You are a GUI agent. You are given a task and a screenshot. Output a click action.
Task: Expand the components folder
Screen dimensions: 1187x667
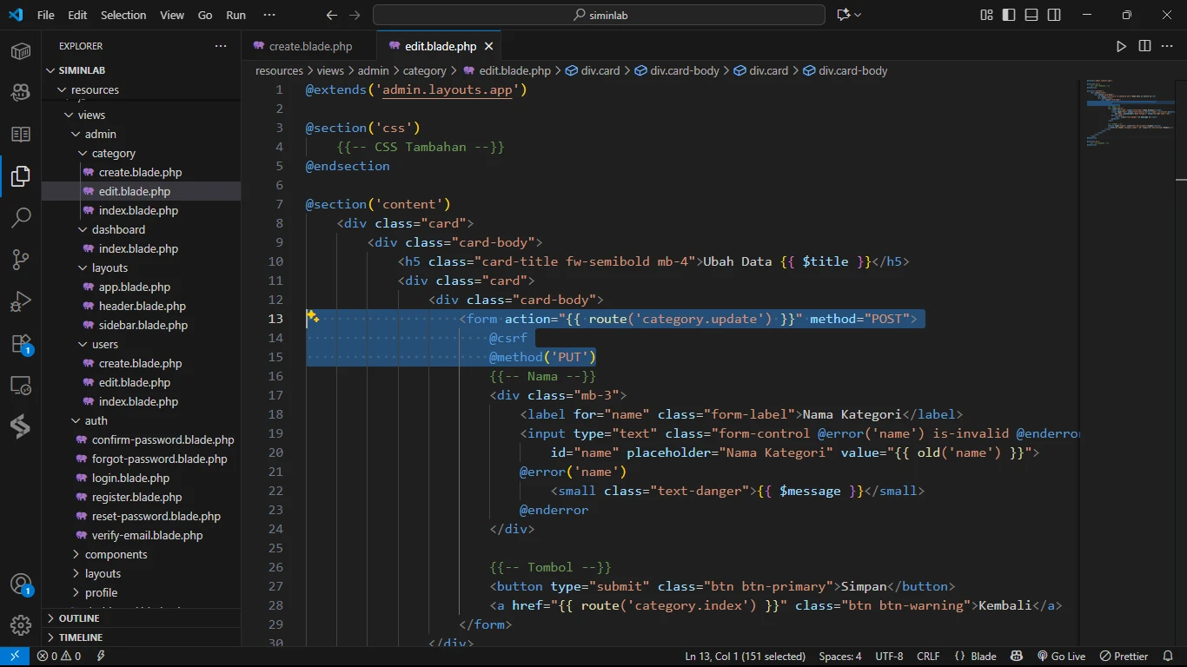point(116,554)
